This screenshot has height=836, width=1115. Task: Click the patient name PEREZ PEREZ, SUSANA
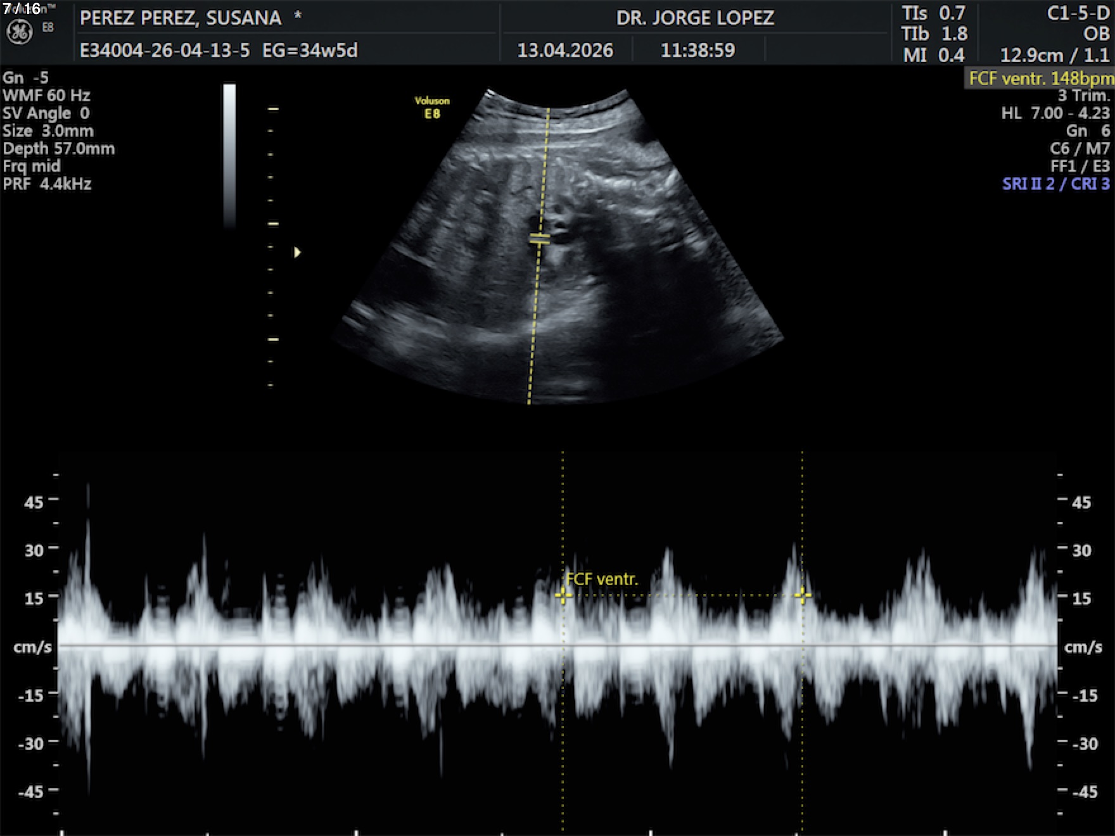point(181,18)
